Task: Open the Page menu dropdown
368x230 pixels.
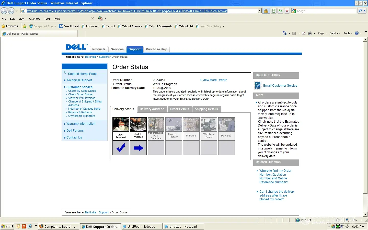Action: pyautogui.click(x=322, y=33)
